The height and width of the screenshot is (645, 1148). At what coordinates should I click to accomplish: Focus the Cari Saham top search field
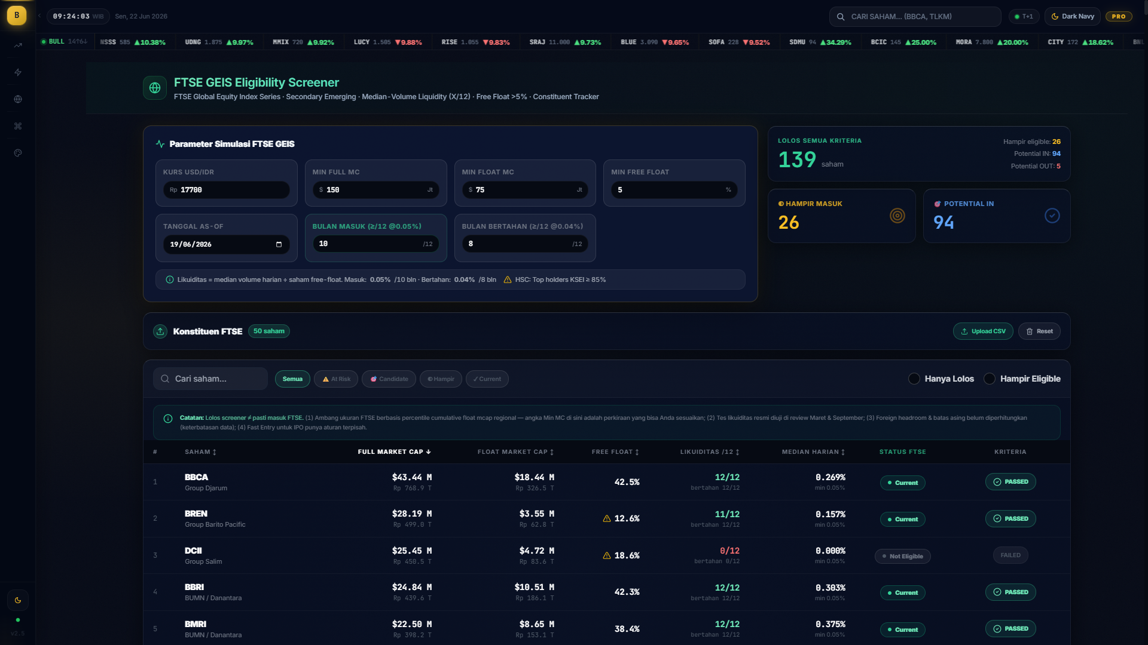pyautogui.click(x=915, y=17)
